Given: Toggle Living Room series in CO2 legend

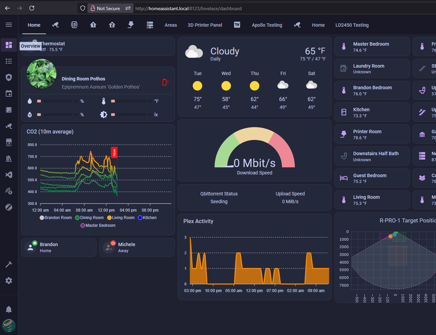Looking at the screenshot, I should click(121, 218).
